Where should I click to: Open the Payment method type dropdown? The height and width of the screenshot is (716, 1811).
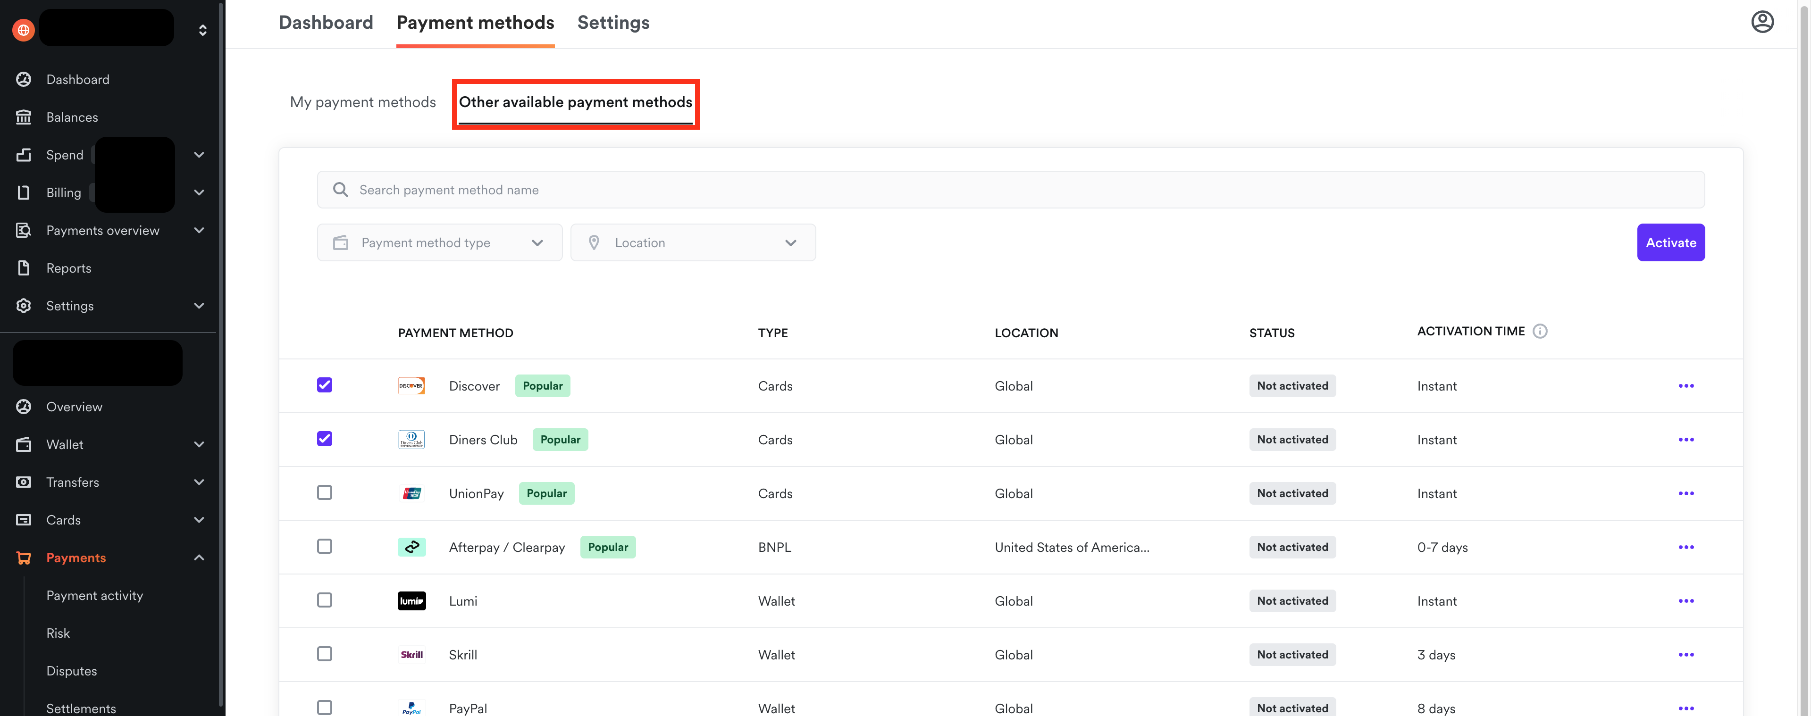click(x=439, y=242)
